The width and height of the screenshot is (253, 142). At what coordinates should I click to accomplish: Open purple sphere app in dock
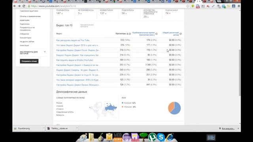126,137
